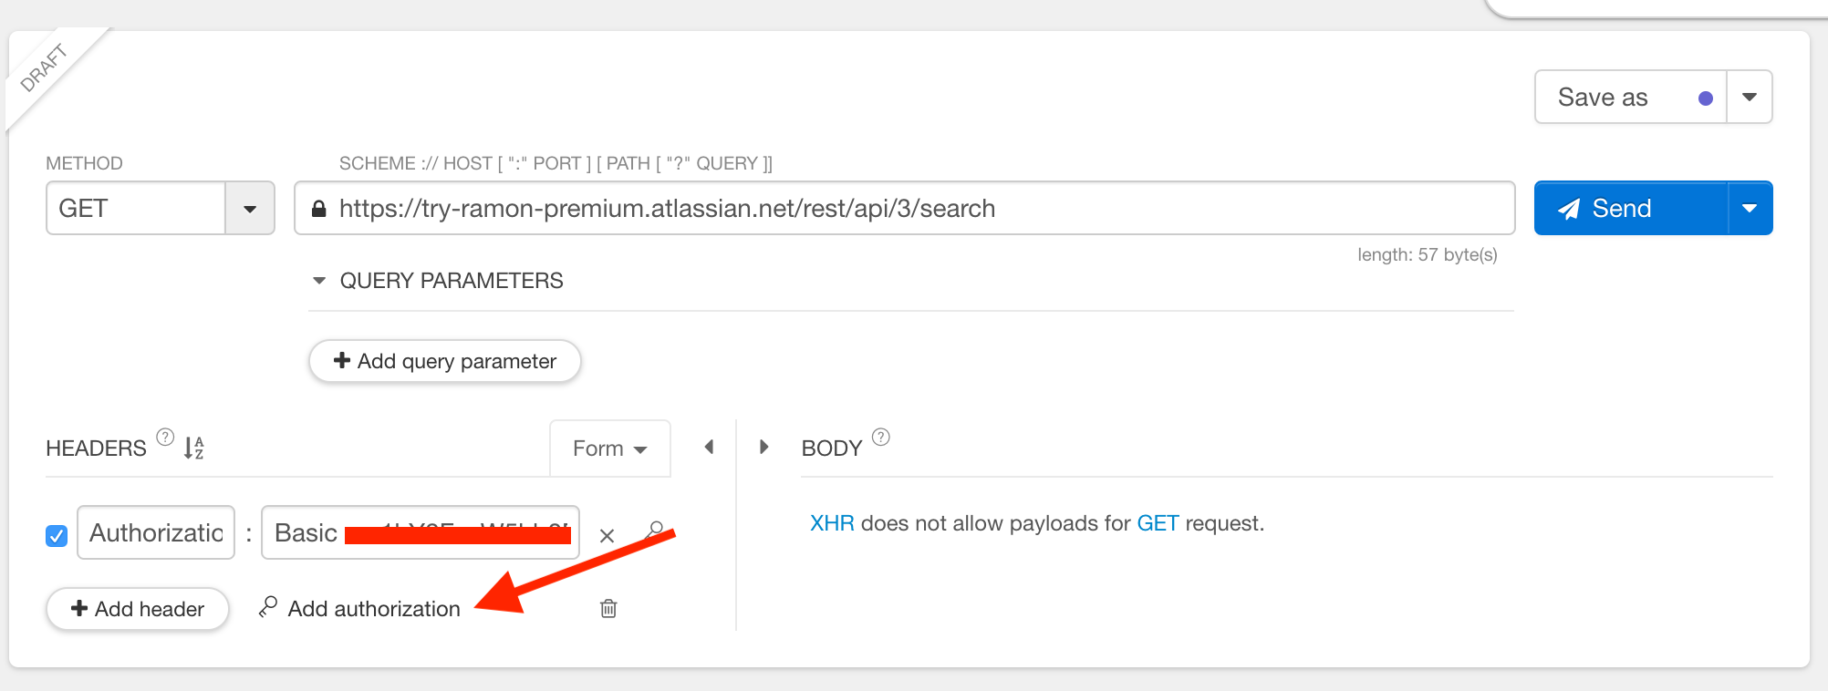
Task: Open the BODY help question mark
Action: (x=880, y=436)
